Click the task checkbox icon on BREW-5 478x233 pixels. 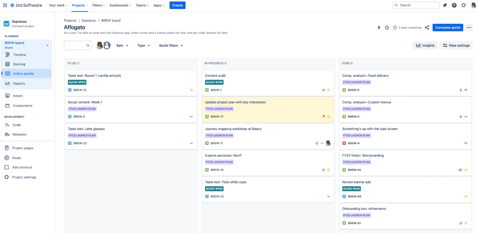coord(70,117)
